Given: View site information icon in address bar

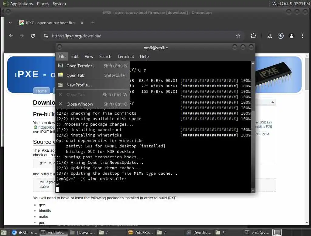Looking at the screenshot, I should click(46, 36).
